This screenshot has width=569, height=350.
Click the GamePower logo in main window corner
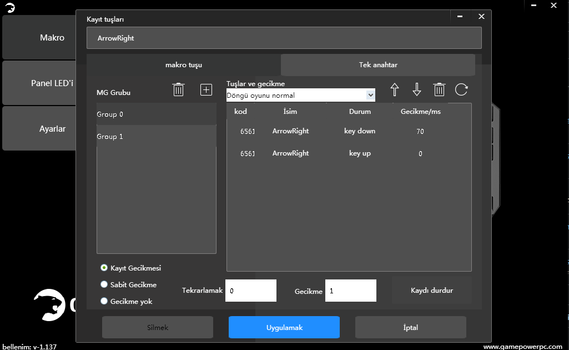pos(10,7)
